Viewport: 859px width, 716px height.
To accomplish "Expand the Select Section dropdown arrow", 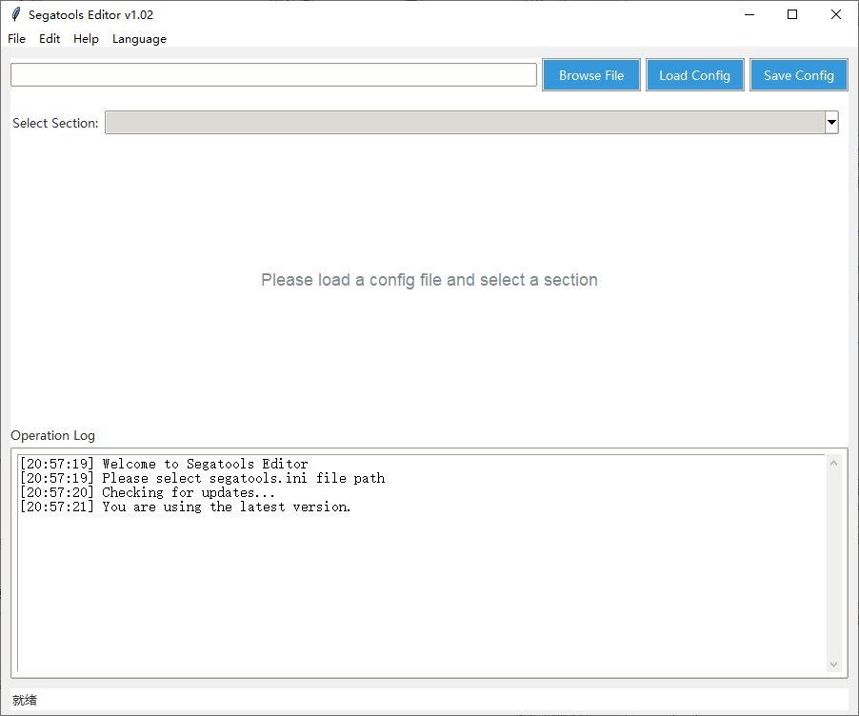I will click(831, 122).
